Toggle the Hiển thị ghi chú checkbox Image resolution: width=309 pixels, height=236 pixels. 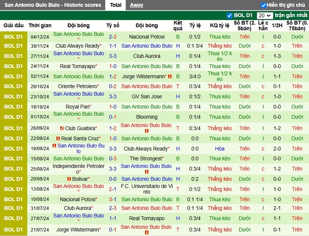[263, 5]
